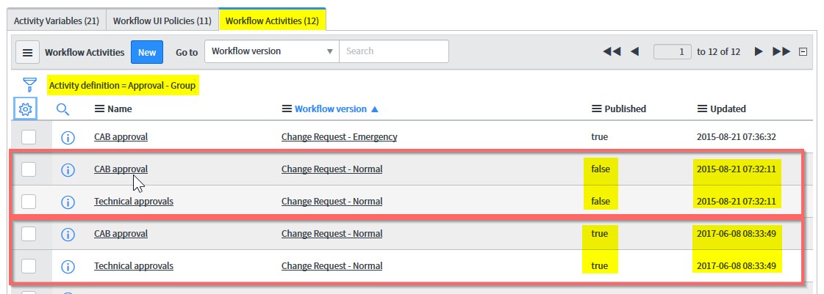The height and width of the screenshot is (294, 824).
Task: Open the Change Request - Emergency link
Action: (x=339, y=137)
